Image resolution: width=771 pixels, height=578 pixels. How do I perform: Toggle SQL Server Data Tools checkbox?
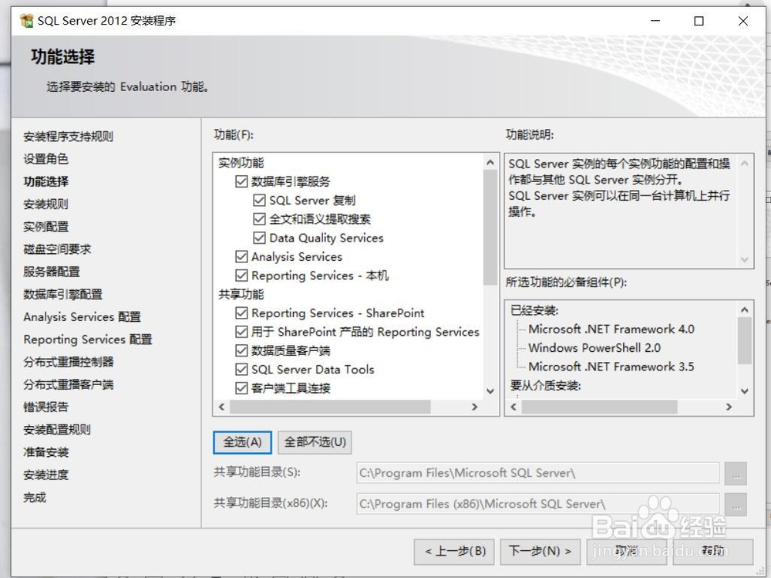[x=241, y=369]
